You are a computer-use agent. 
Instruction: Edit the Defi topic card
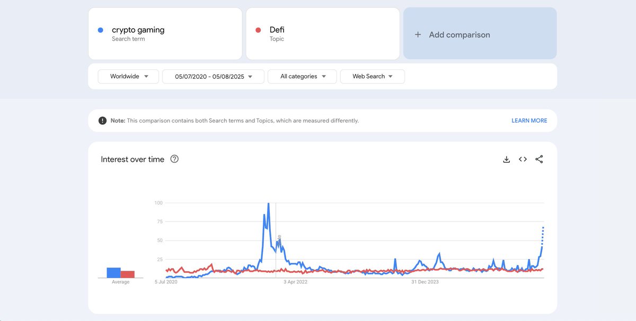tap(322, 34)
